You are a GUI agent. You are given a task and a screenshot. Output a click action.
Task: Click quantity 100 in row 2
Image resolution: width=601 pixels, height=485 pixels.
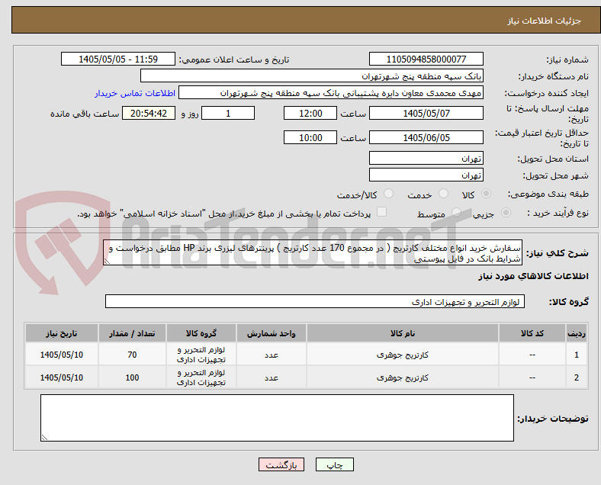[x=132, y=377]
